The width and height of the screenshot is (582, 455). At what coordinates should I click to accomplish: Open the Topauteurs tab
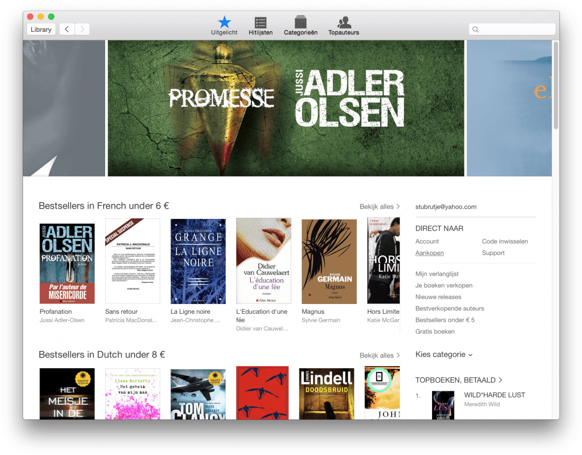[x=344, y=26]
